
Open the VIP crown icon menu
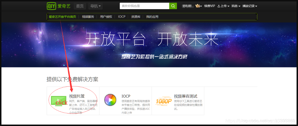pos(199,6)
